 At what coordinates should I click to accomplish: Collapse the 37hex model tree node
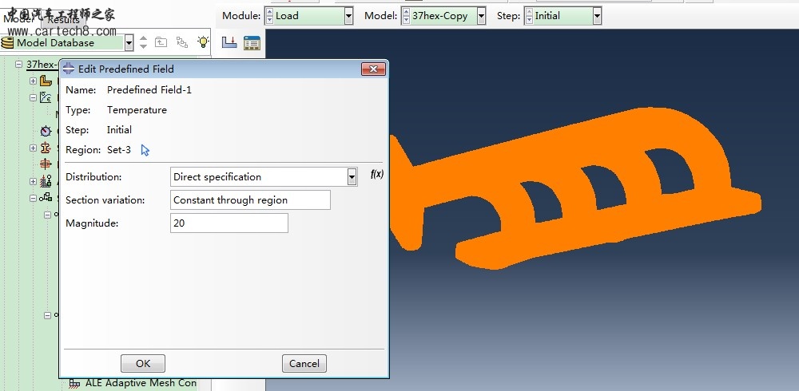(18, 65)
